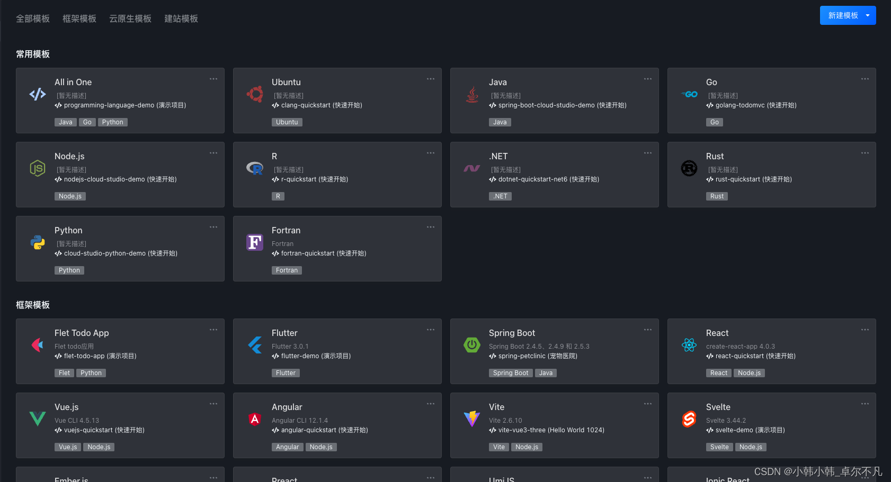This screenshot has width=891, height=482.
Task: Click the Node.js tag on Svelte card
Action: tap(751, 447)
